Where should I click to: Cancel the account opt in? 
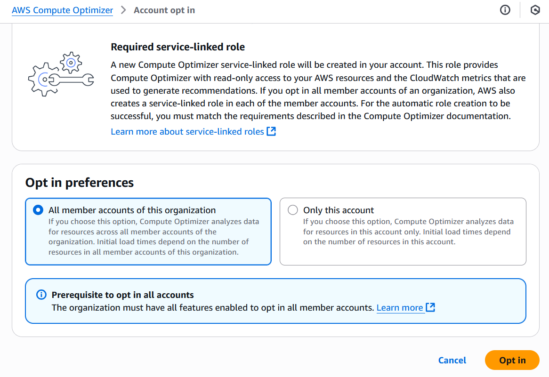coord(452,360)
